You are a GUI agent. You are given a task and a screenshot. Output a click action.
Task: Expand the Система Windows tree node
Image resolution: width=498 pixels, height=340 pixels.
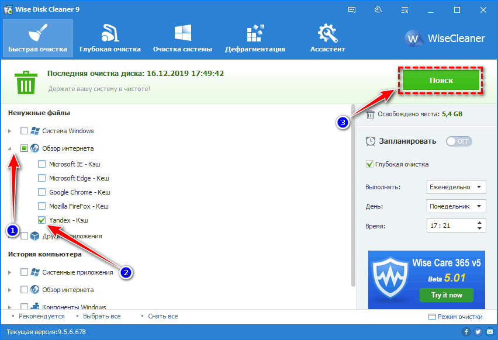[x=9, y=131]
